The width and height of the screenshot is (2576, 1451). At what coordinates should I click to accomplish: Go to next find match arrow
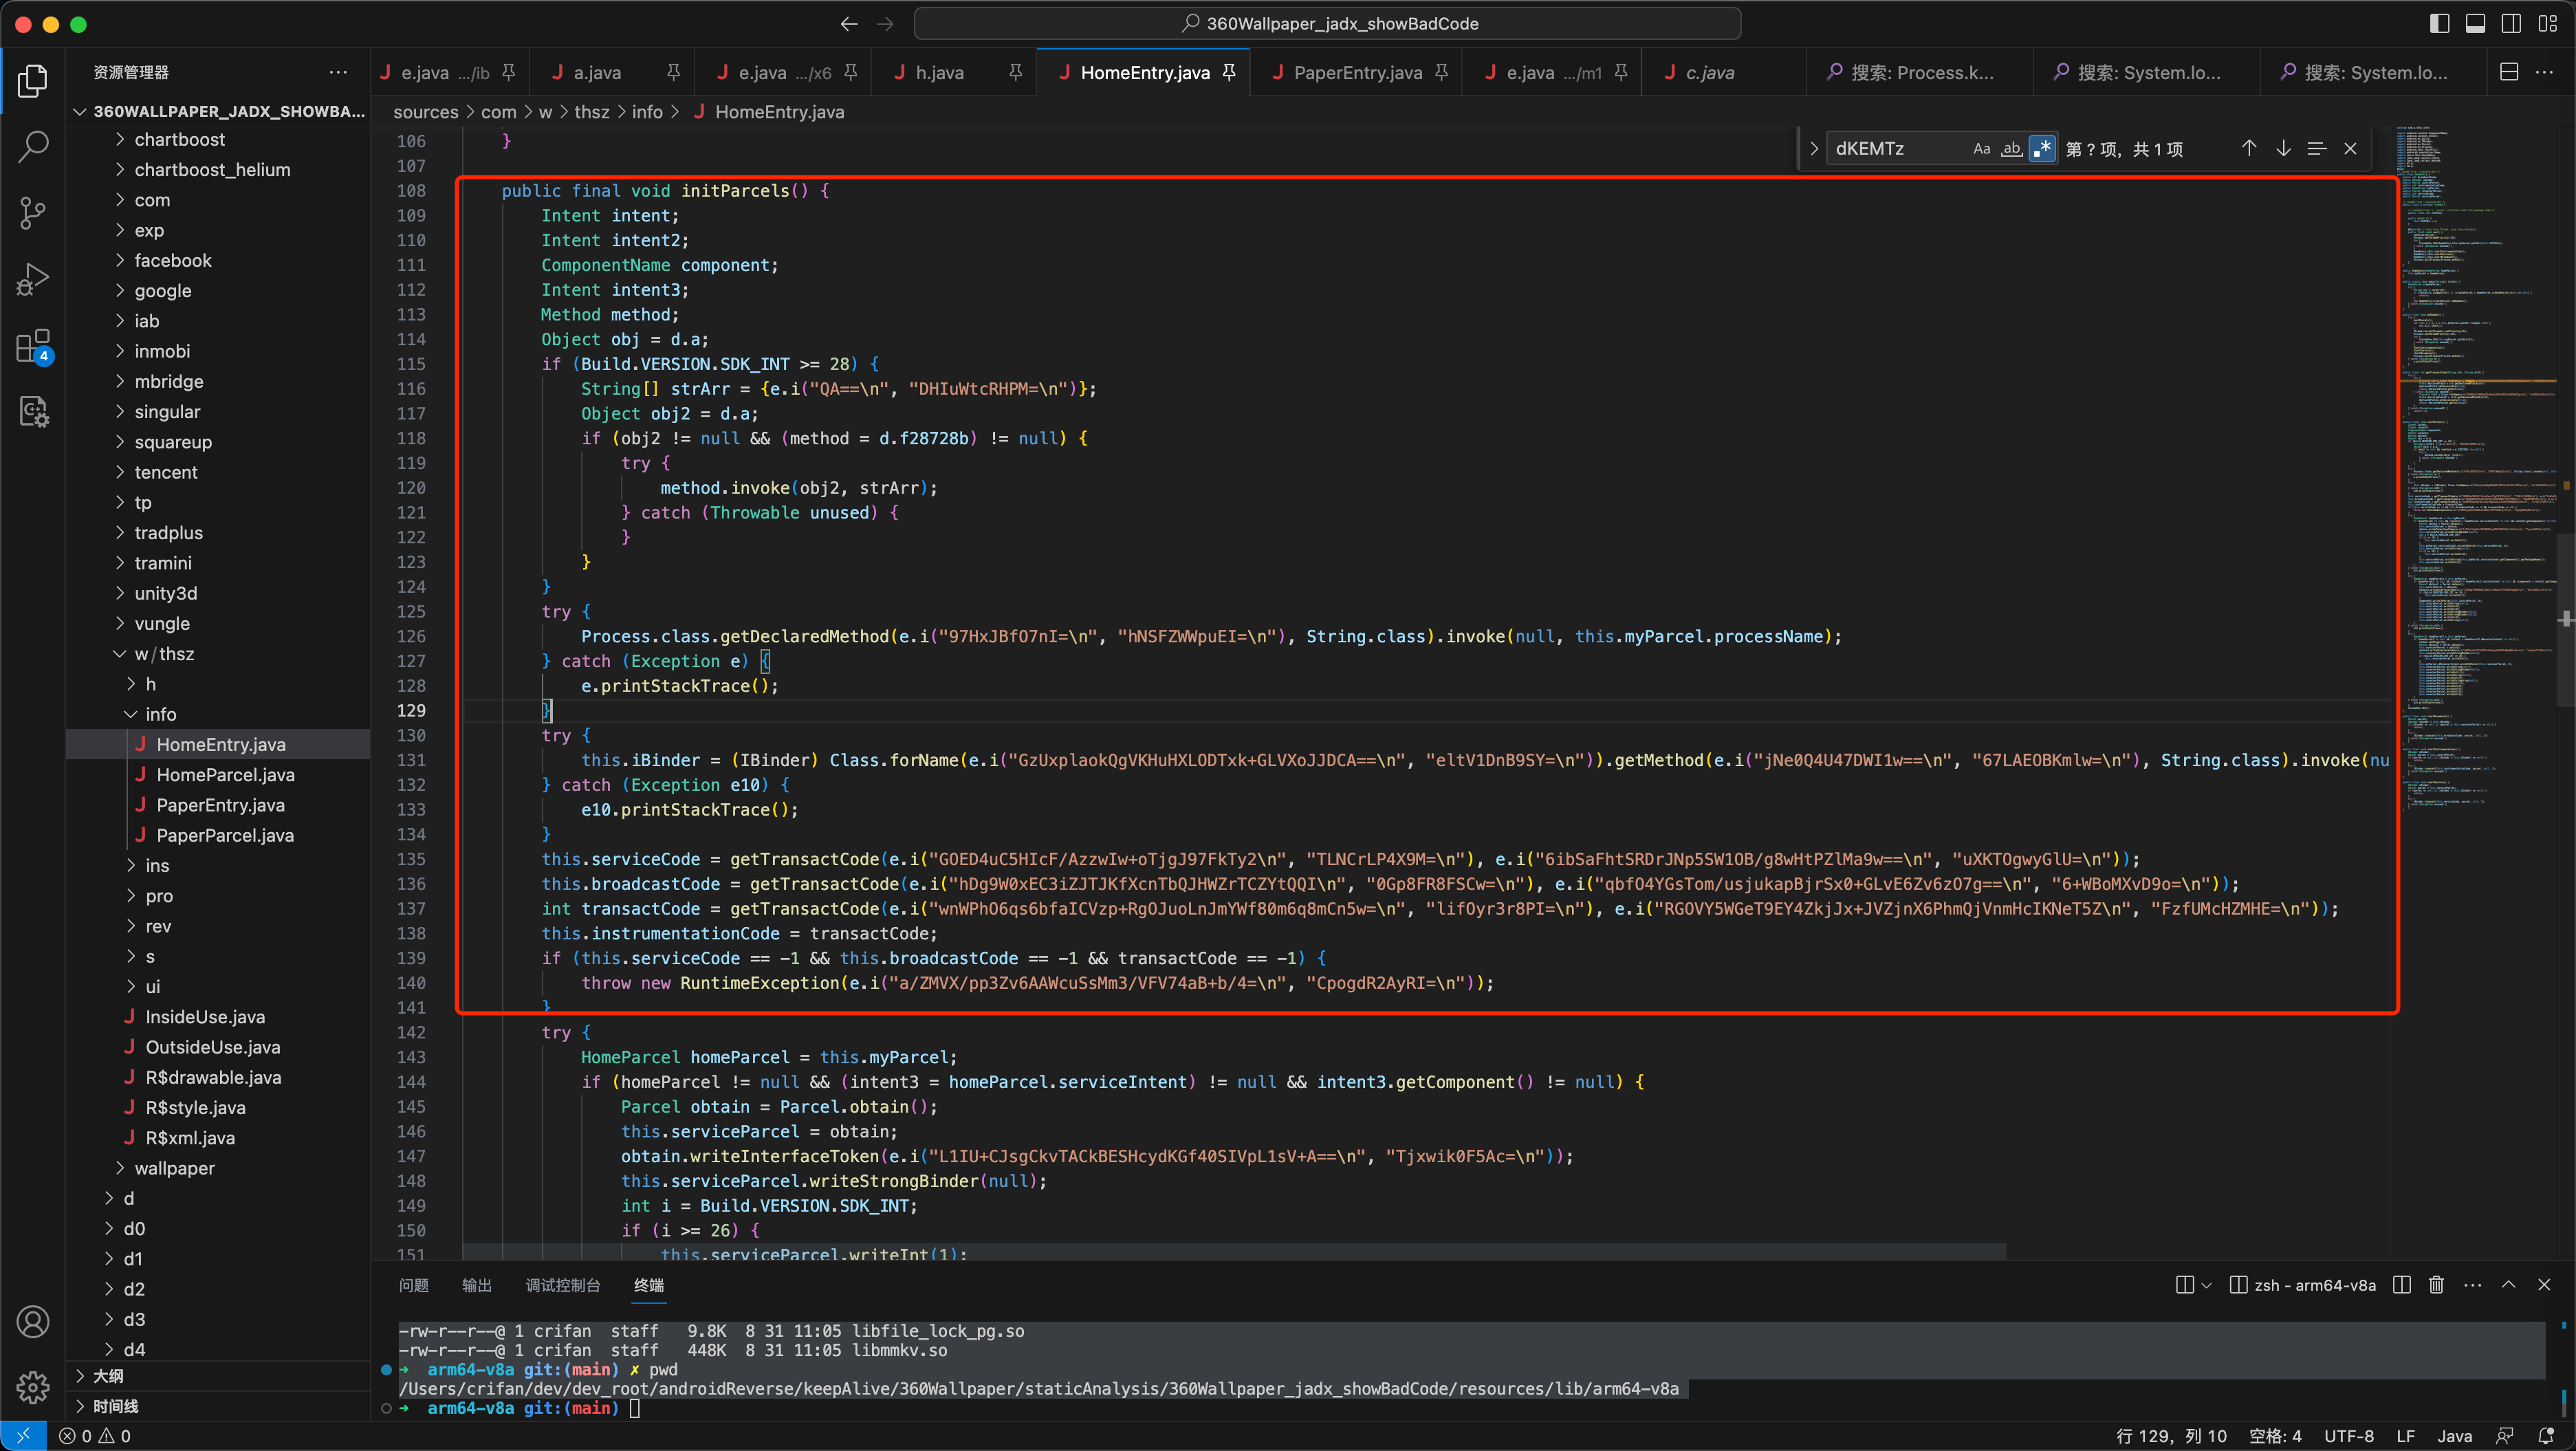(x=2283, y=149)
